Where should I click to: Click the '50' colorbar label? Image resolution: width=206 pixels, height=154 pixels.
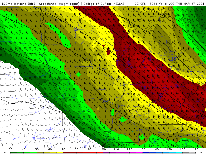point(37,149)
